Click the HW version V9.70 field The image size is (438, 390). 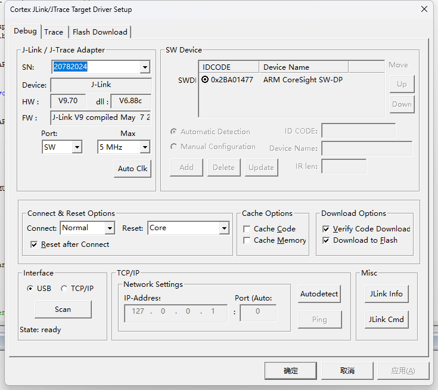point(68,101)
